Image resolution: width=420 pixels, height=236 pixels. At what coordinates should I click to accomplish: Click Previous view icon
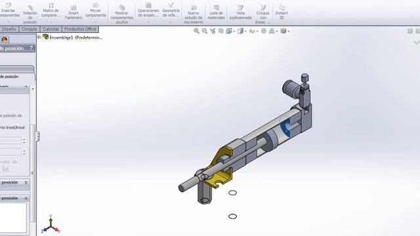point(213,31)
